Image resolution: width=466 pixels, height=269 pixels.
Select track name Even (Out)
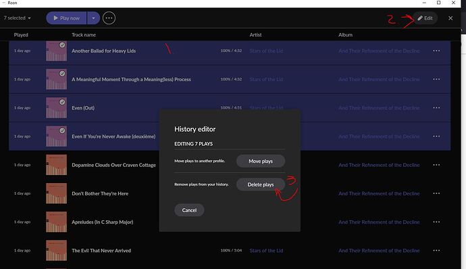[x=83, y=108]
